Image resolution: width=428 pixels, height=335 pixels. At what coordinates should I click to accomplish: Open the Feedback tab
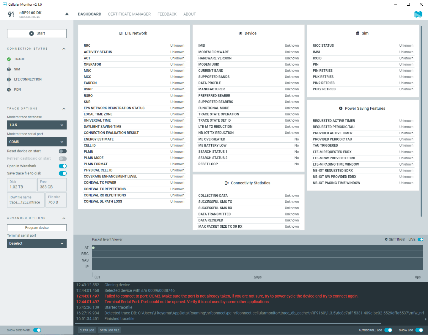coord(167,14)
